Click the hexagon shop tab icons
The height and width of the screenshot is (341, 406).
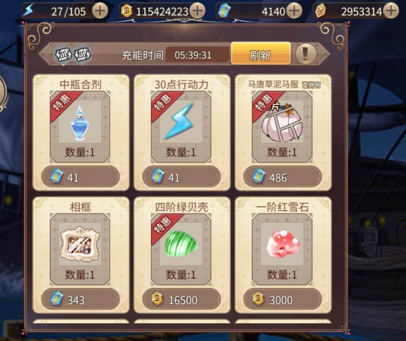click(x=73, y=54)
